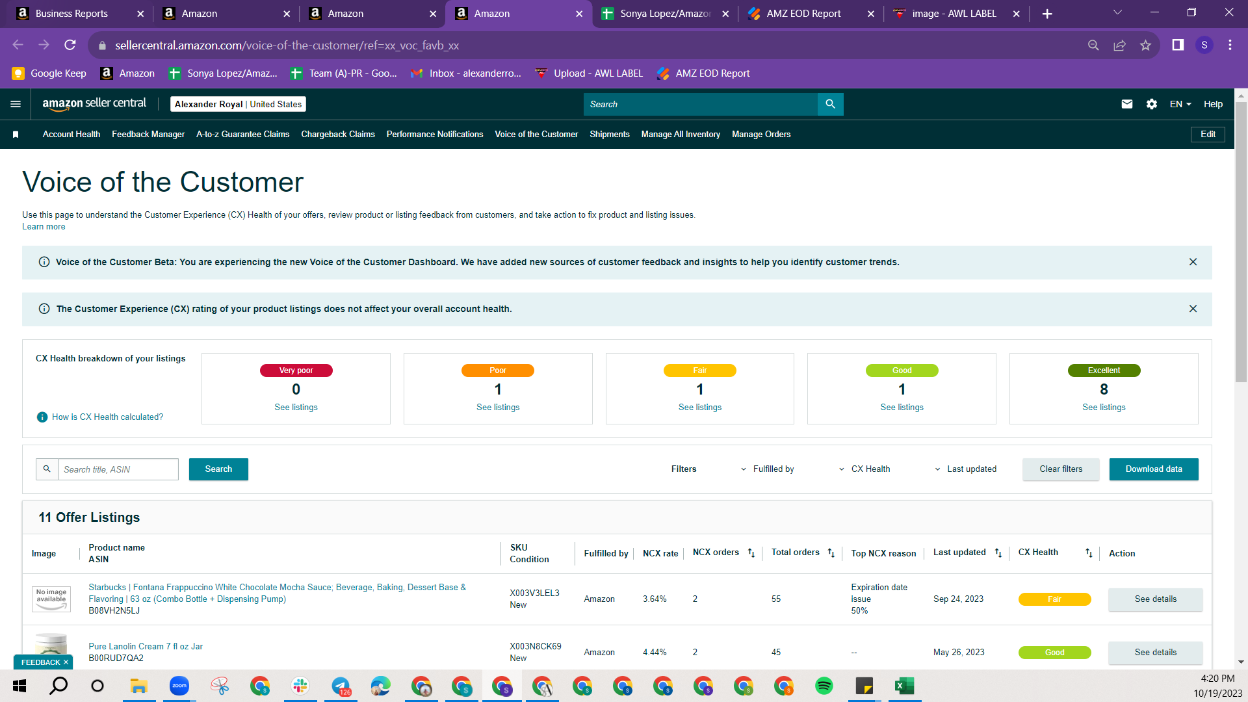
Task: Go to Chargeback Claims
Action: (338, 135)
